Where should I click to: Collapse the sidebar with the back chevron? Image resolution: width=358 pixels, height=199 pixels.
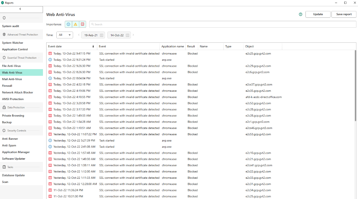[20, 9]
